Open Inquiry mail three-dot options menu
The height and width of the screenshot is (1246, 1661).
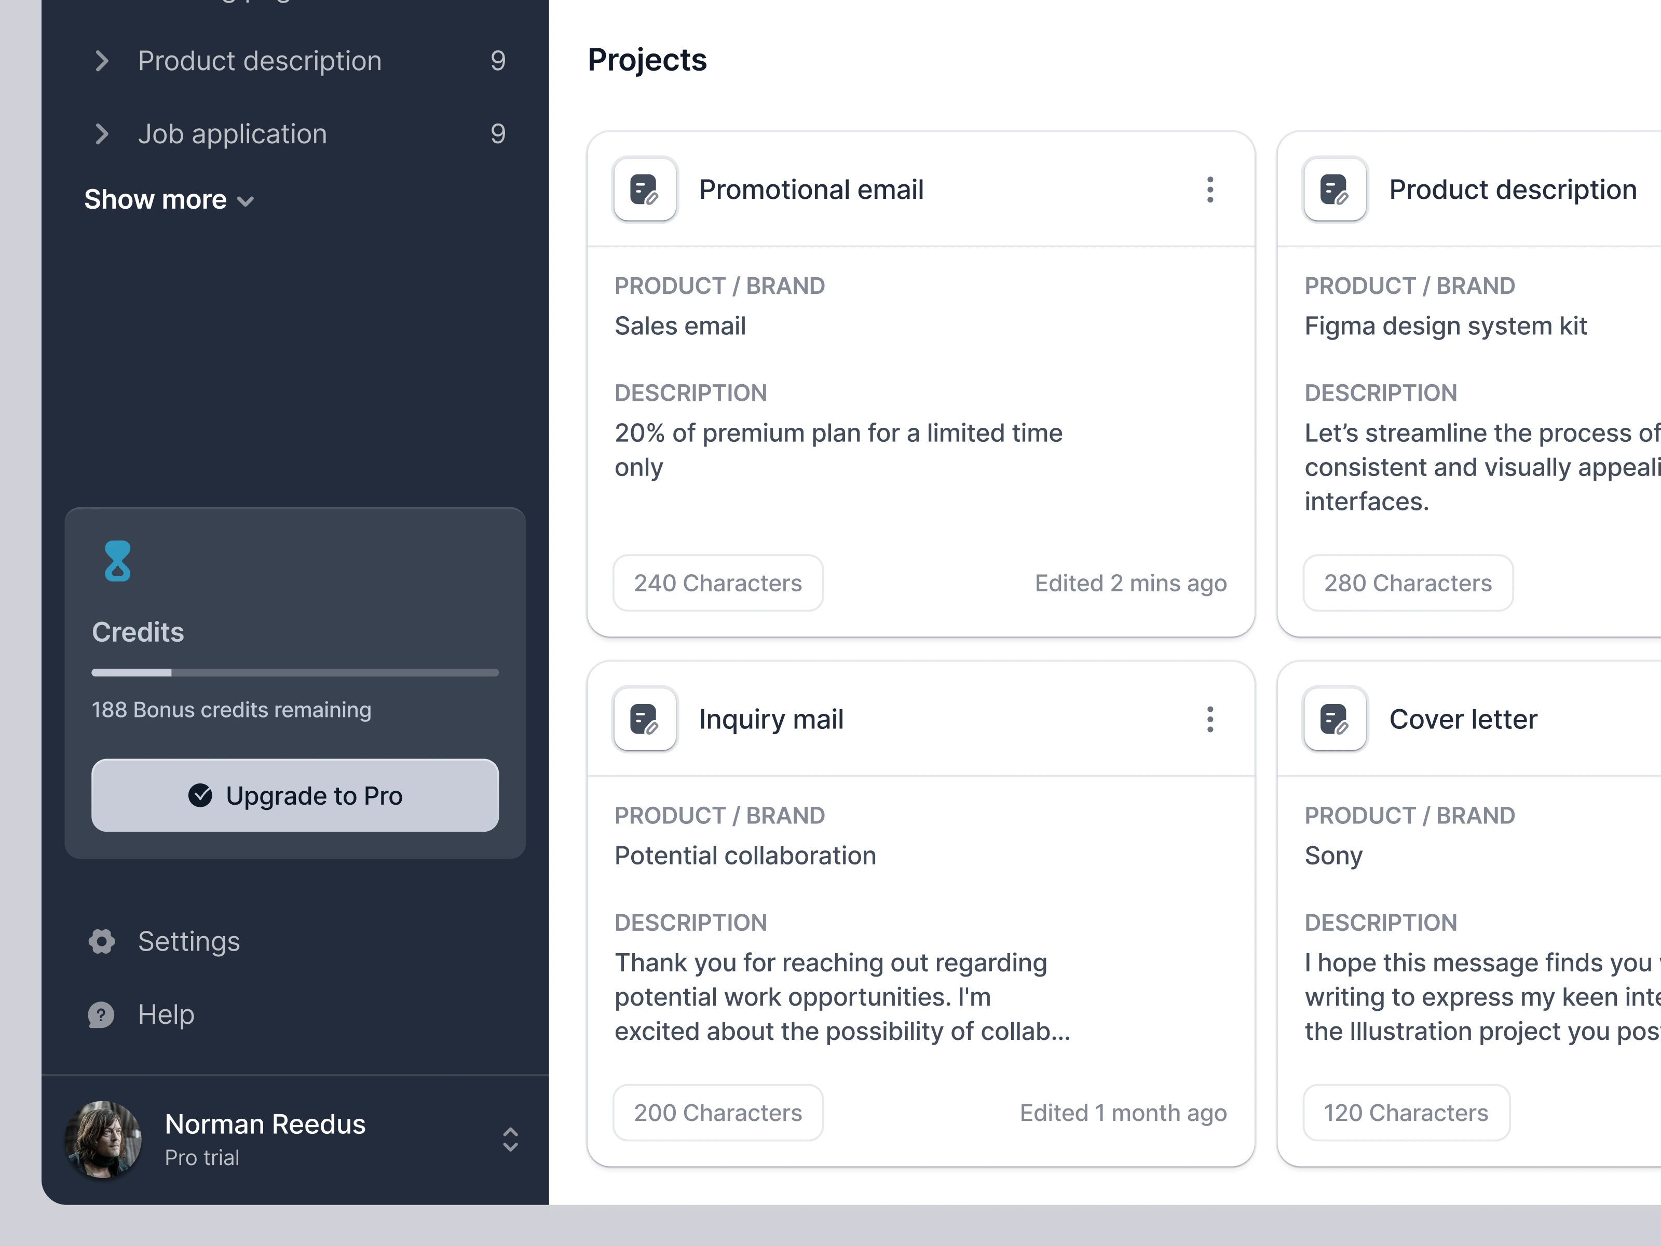click(x=1210, y=719)
